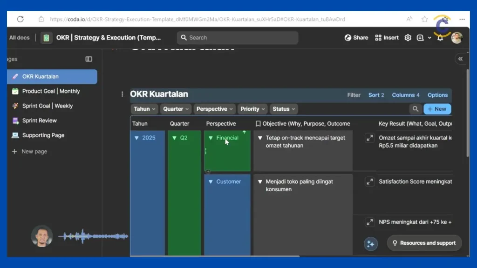Click the browser refresh icon

point(20,19)
